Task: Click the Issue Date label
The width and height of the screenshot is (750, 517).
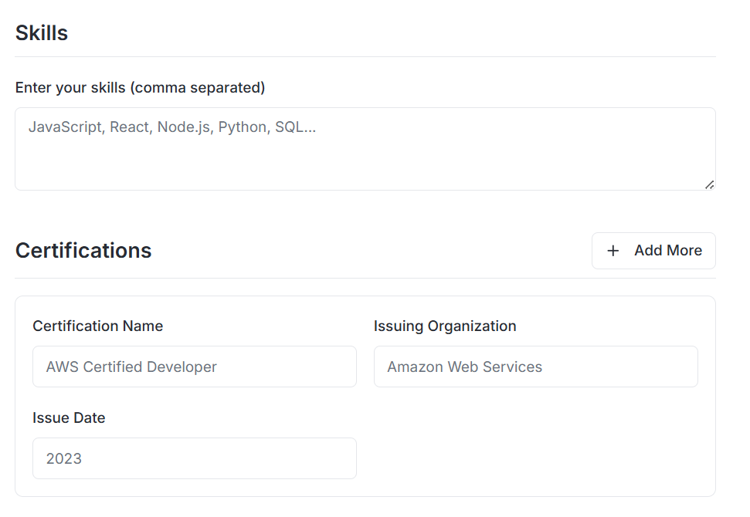Action: 69,417
